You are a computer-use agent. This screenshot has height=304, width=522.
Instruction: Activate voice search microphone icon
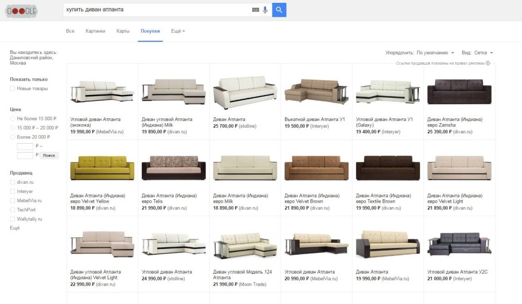point(265,10)
